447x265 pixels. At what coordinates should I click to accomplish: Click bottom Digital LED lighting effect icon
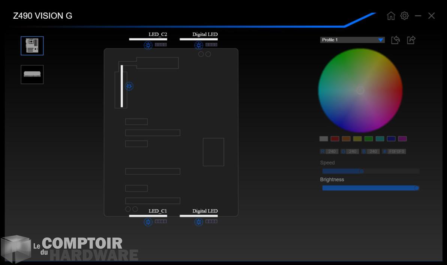199,222
